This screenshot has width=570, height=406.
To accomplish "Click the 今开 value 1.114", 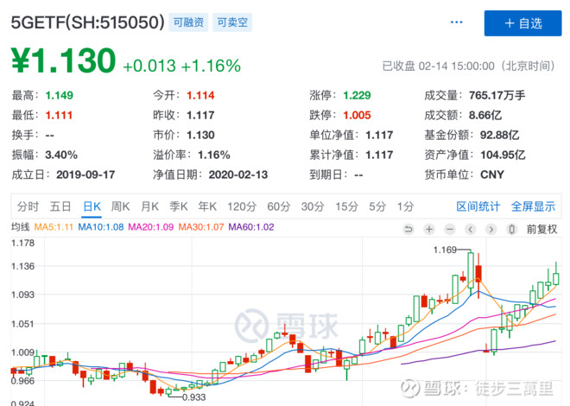I will pyautogui.click(x=200, y=95).
